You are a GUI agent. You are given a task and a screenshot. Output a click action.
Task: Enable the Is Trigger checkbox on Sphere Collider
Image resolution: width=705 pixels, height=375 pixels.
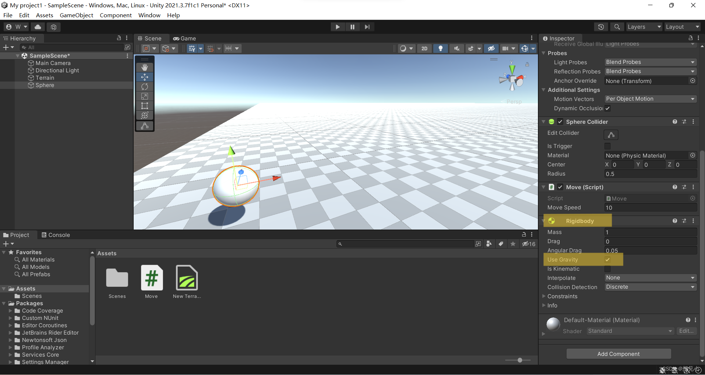coord(608,146)
